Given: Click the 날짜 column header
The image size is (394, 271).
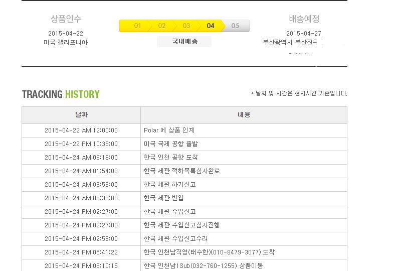Looking at the screenshot, I should point(81,115).
